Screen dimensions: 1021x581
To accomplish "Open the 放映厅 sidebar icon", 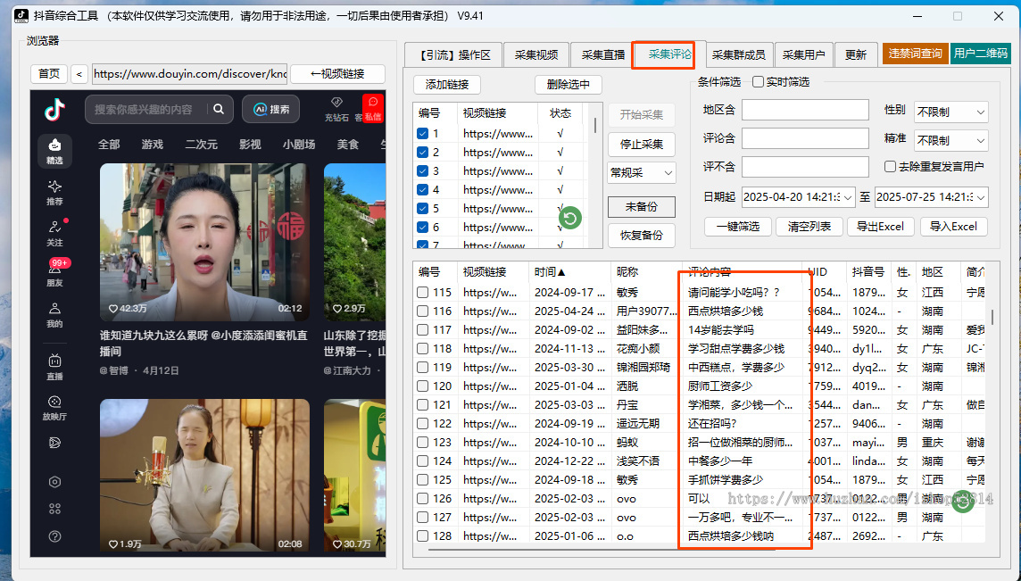I will click(x=54, y=408).
